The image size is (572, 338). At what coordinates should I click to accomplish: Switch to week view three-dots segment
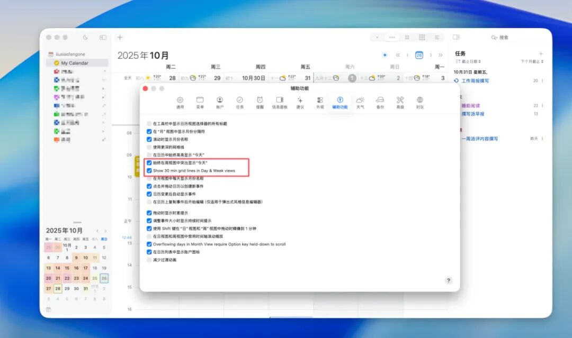click(x=392, y=37)
